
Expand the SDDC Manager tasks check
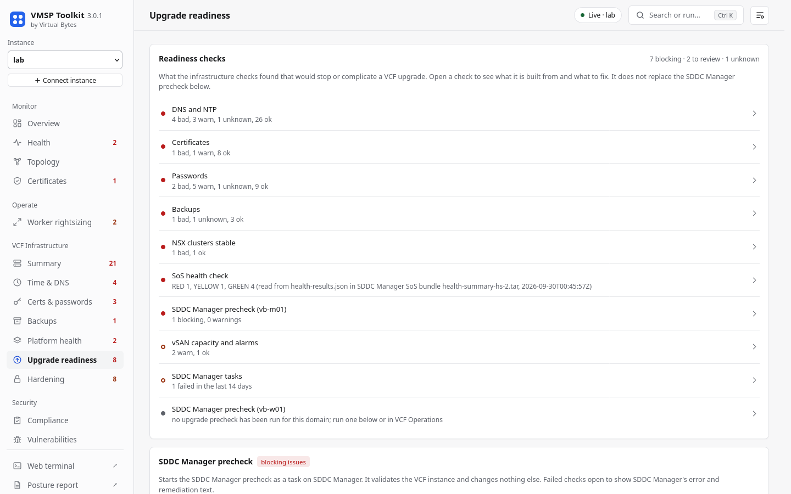click(459, 380)
